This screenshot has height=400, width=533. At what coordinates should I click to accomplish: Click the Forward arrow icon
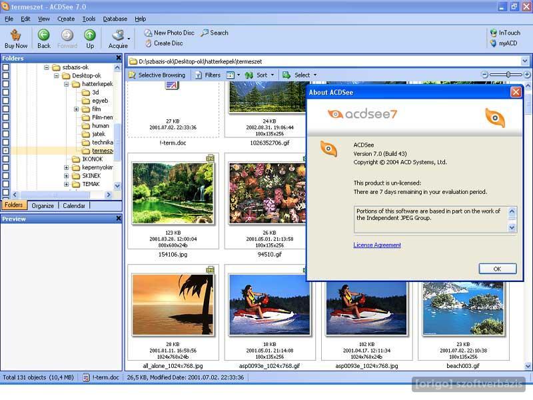click(x=67, y=35)
